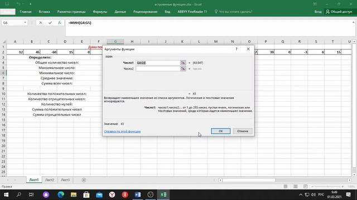The image size is (357, 200).
Task: Cancel formula entry with the X icon
Action: click(x=41, y=23)
